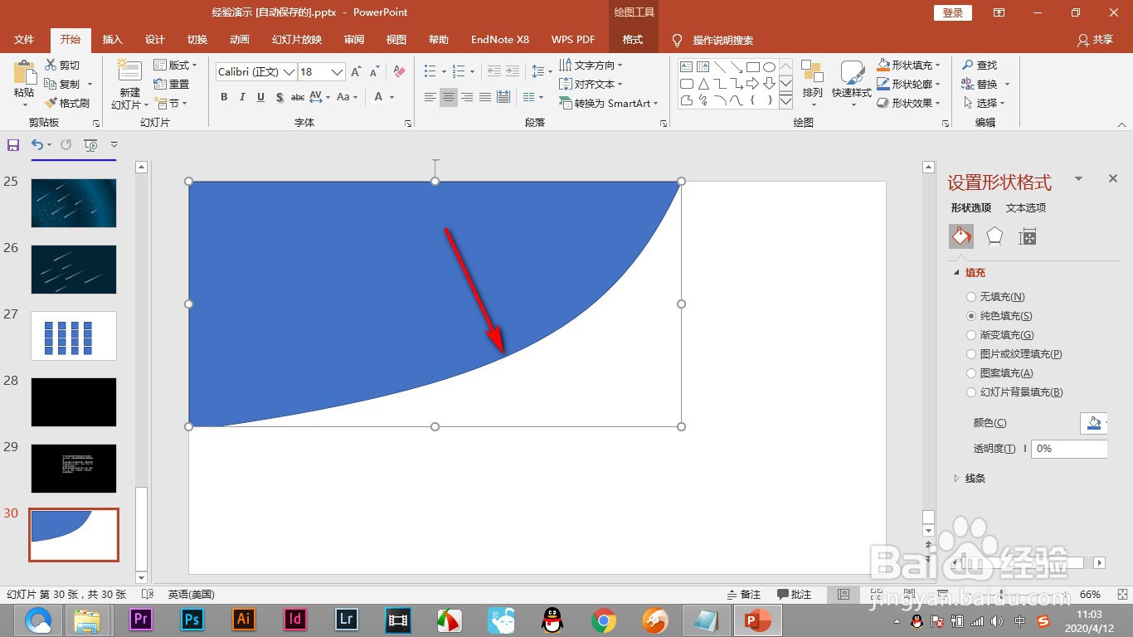Screen dimensions: 1133x637
Task: Click the Cut scissors icon
Action: pos(51,65)
